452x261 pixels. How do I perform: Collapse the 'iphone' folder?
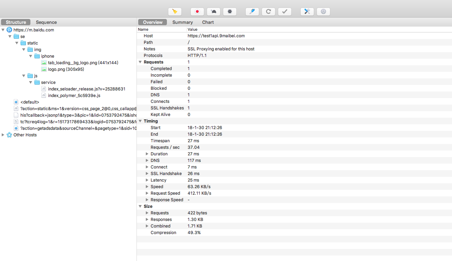(31, 56)
